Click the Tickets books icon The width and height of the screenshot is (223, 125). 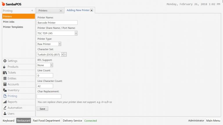pyautogui.click(x=5, y=73)
